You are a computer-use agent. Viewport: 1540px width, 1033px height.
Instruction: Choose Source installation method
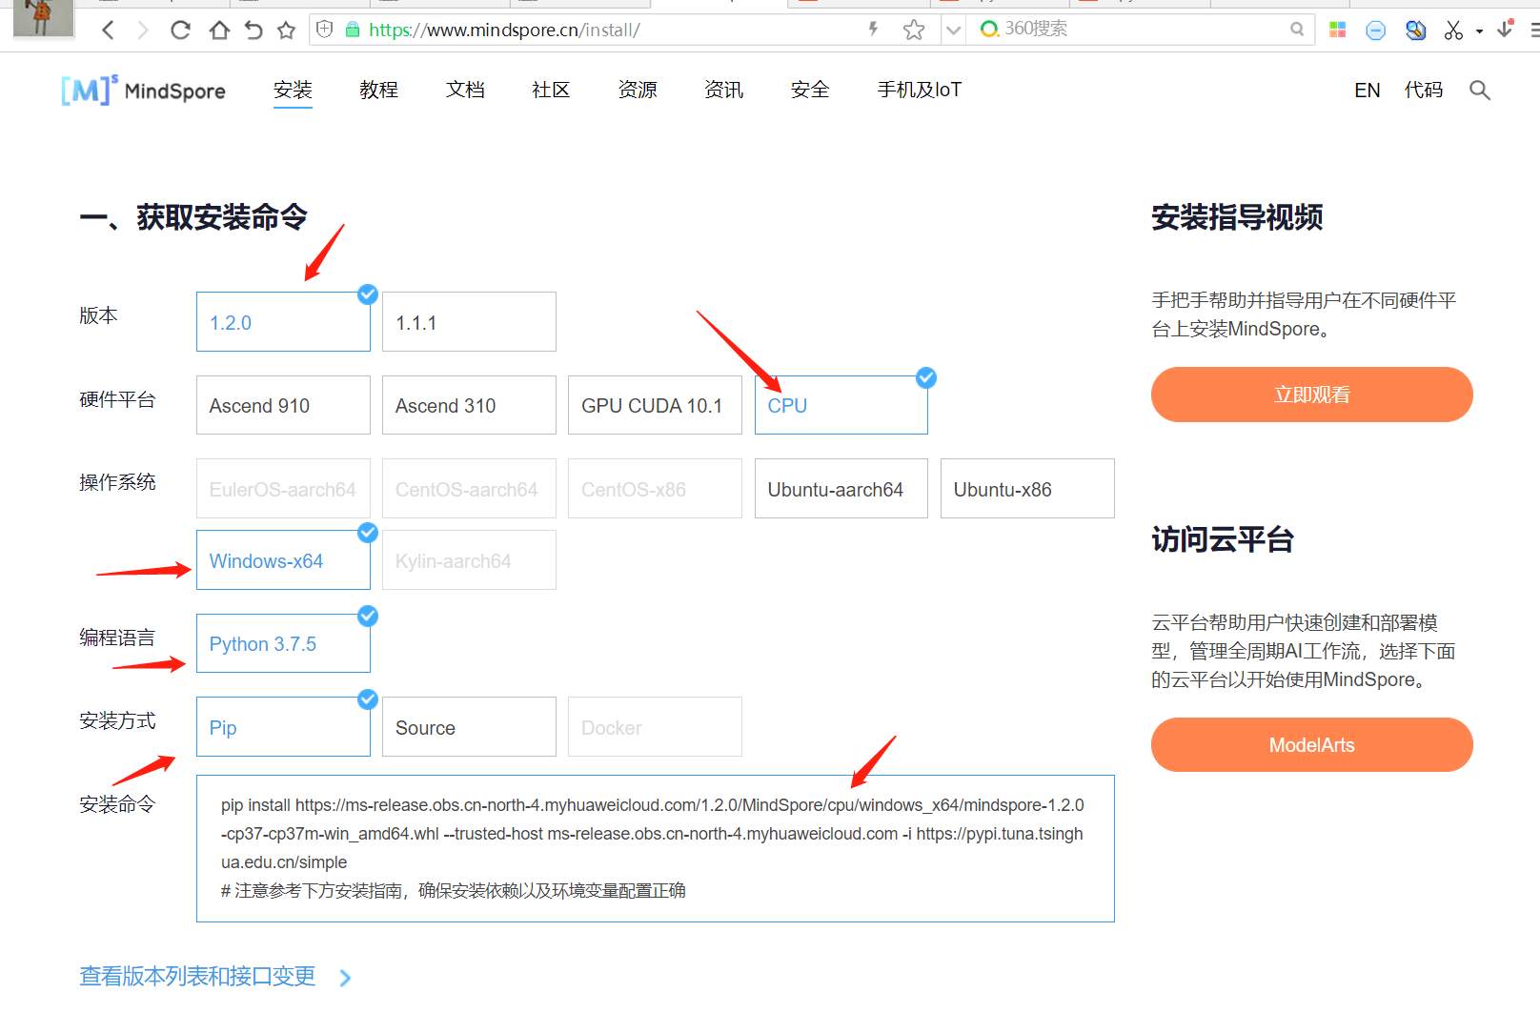click(x=469, y=727)
